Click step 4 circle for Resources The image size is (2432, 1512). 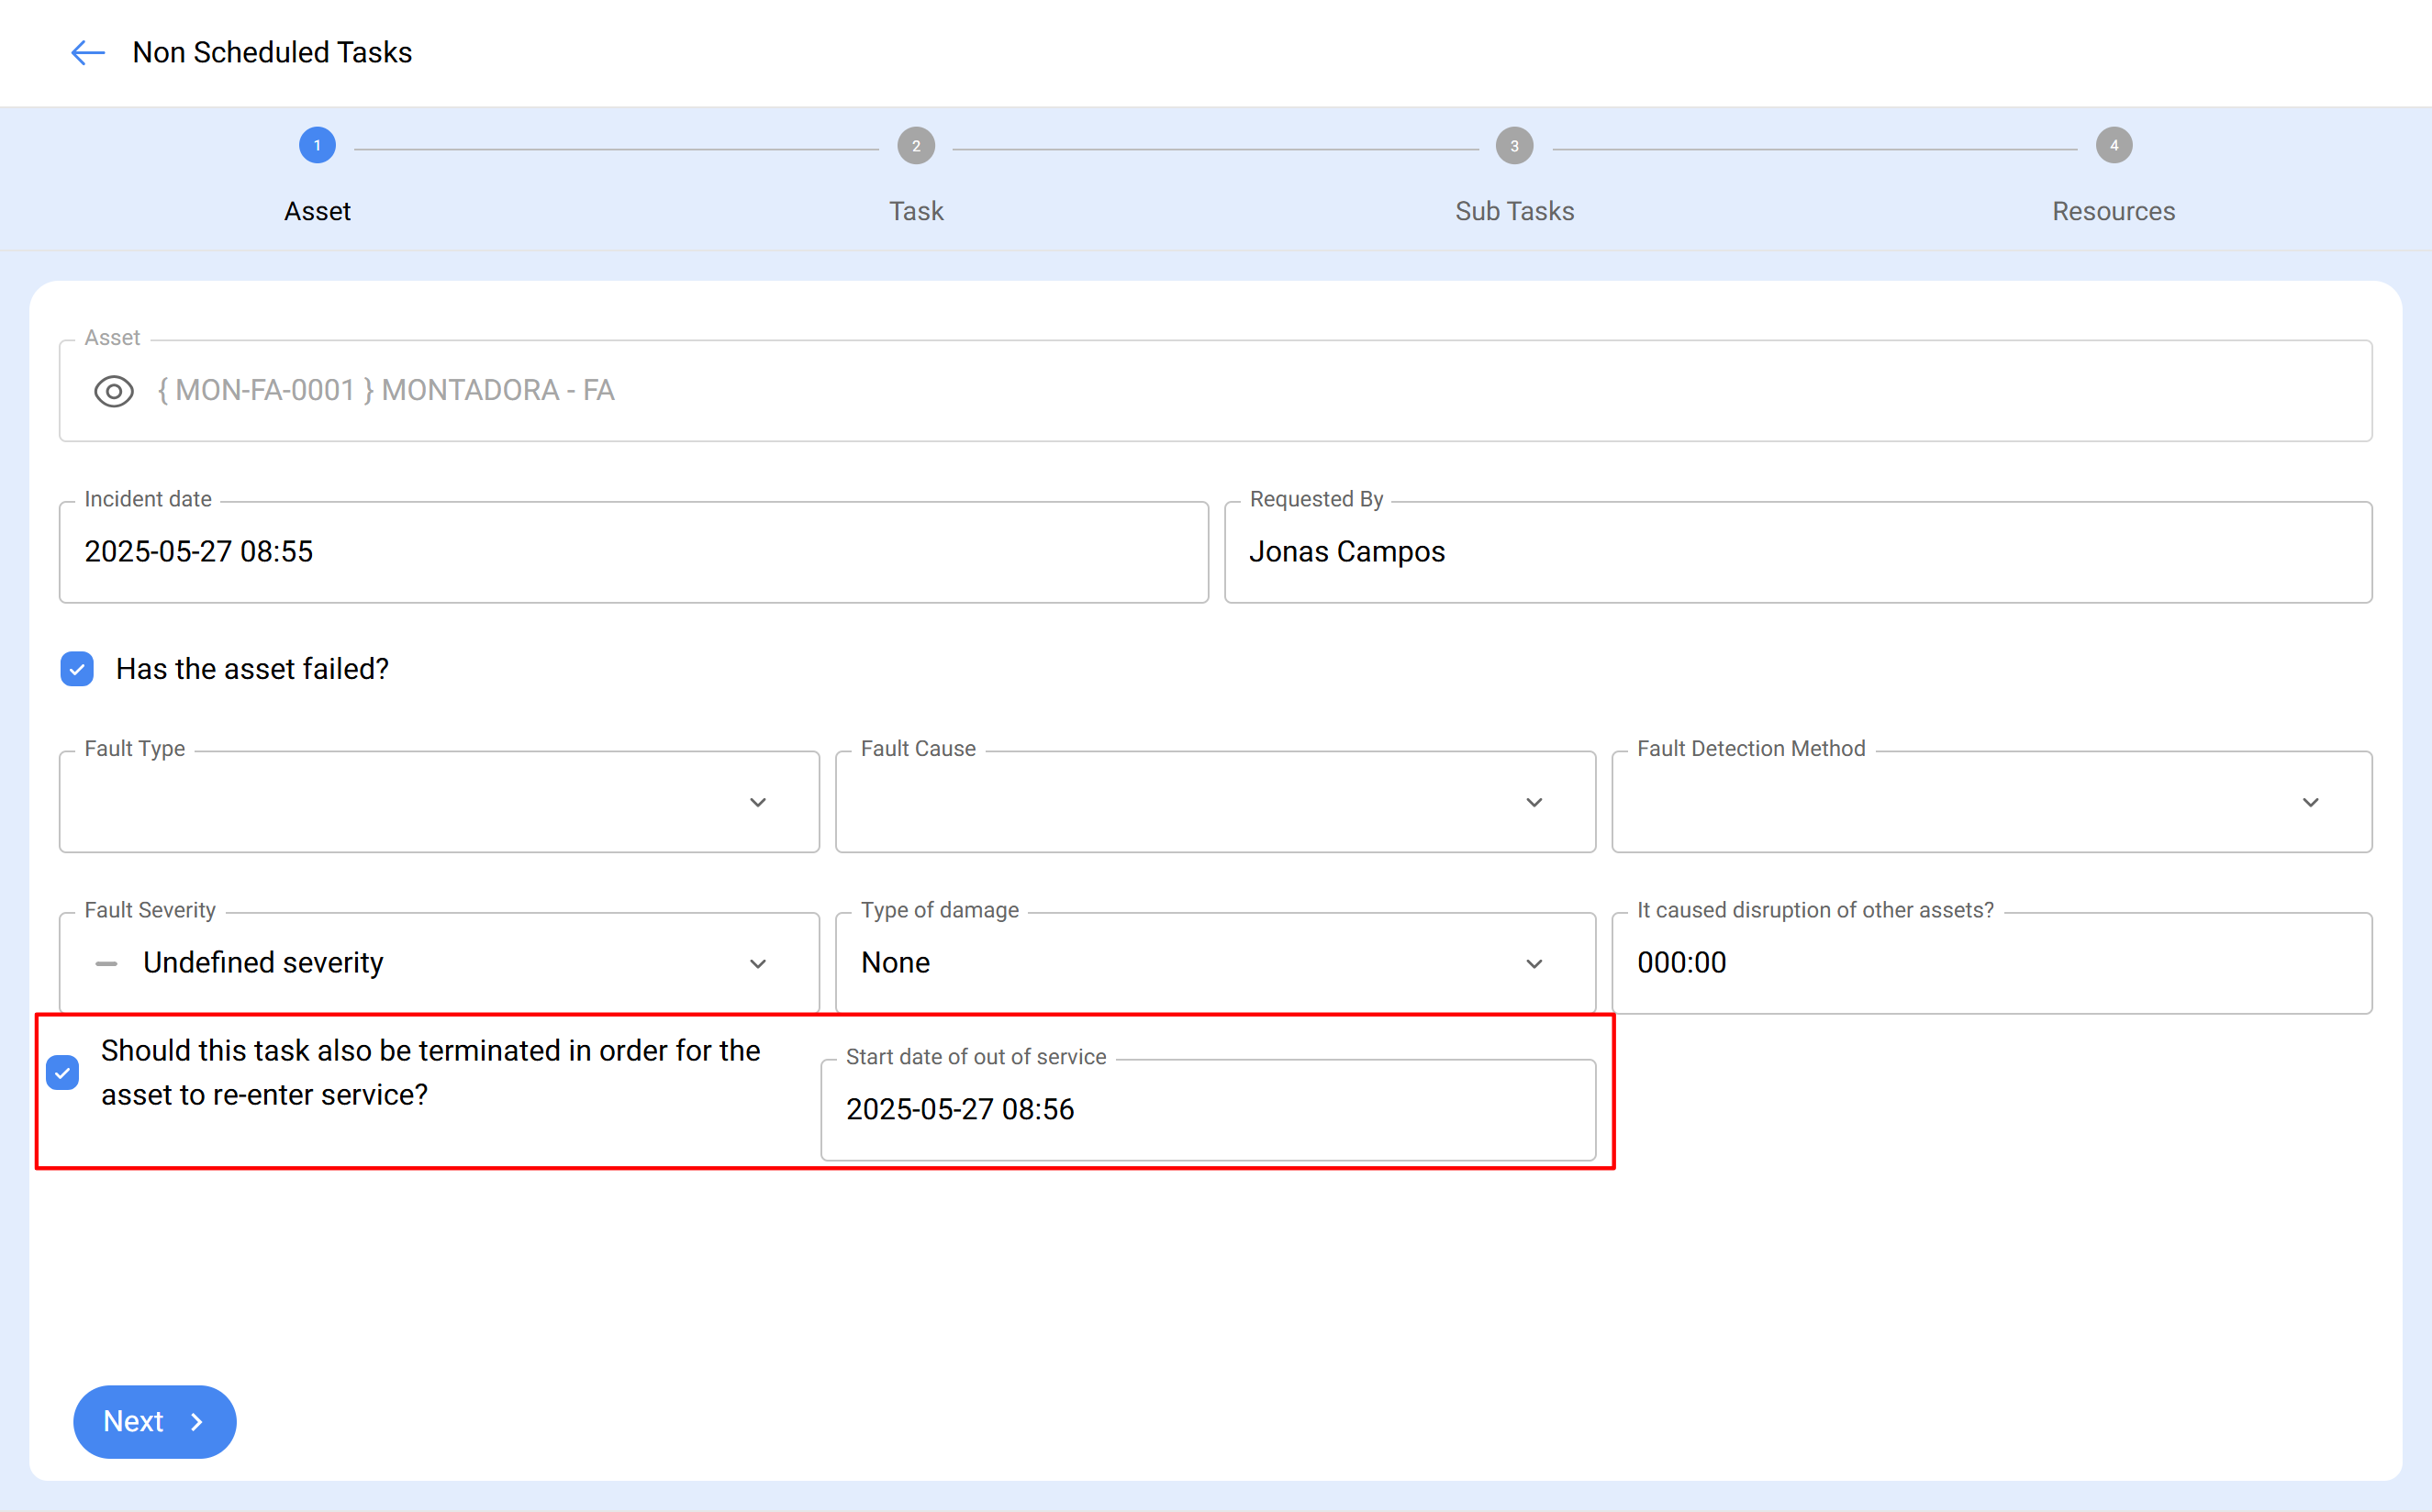[2114, 145]
